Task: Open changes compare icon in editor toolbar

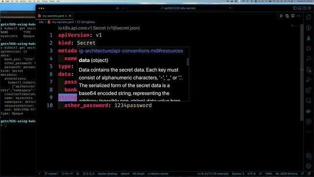Action: pos(287,16)
